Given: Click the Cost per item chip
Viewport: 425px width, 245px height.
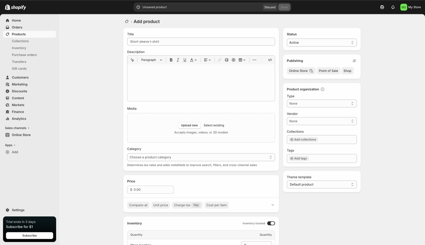Looking at the screenshot, I should click(216, 205).
